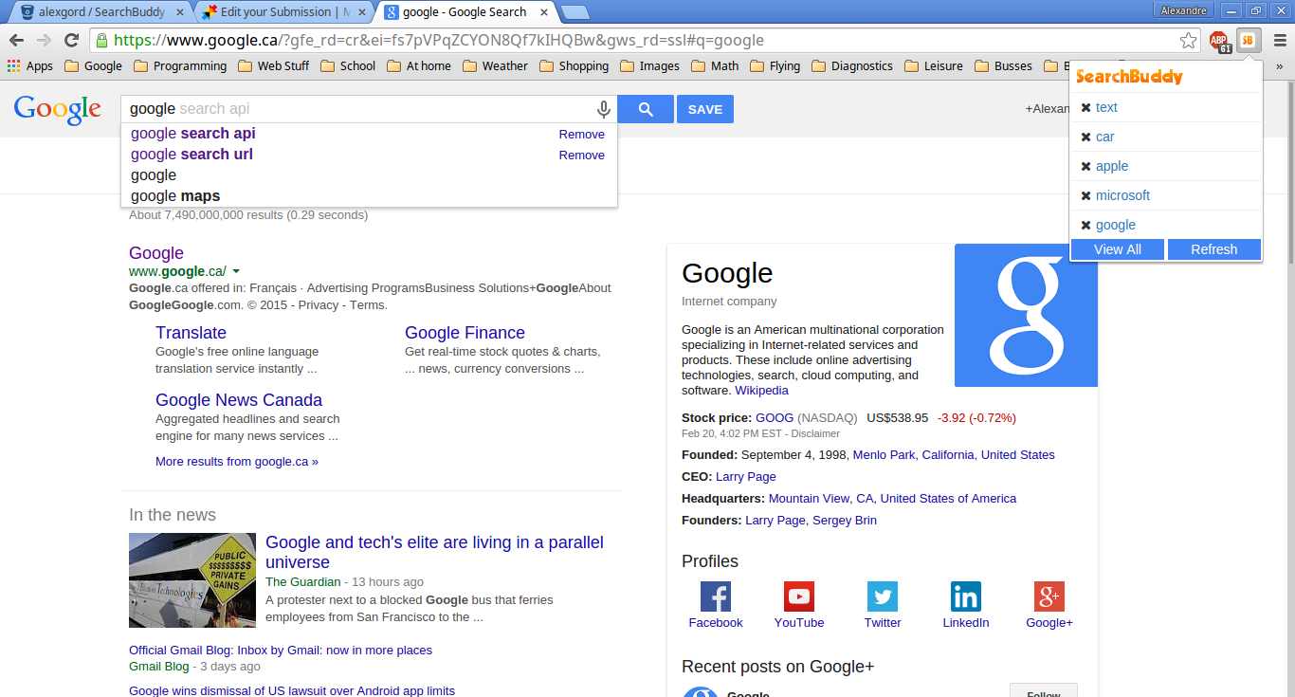Switch to the Edit your Submission tab
The image size is (1295, 697).
tap(282, 12)
